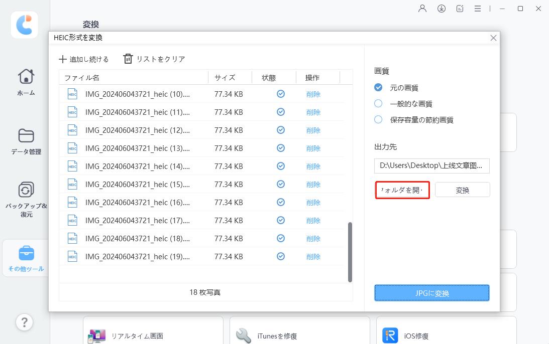Image resolution: width=549 pixels, height=344 pixels.
Task: Open the iTunesを修復 tool
Action: click(x=244, y=335)
